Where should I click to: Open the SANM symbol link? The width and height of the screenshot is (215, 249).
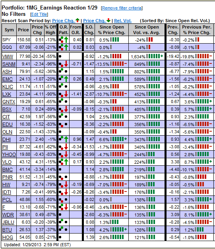pos(9,64)
